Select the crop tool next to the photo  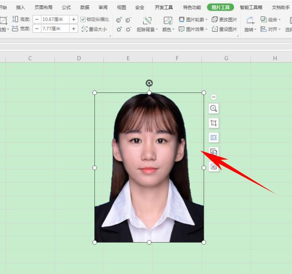(213, 123)
